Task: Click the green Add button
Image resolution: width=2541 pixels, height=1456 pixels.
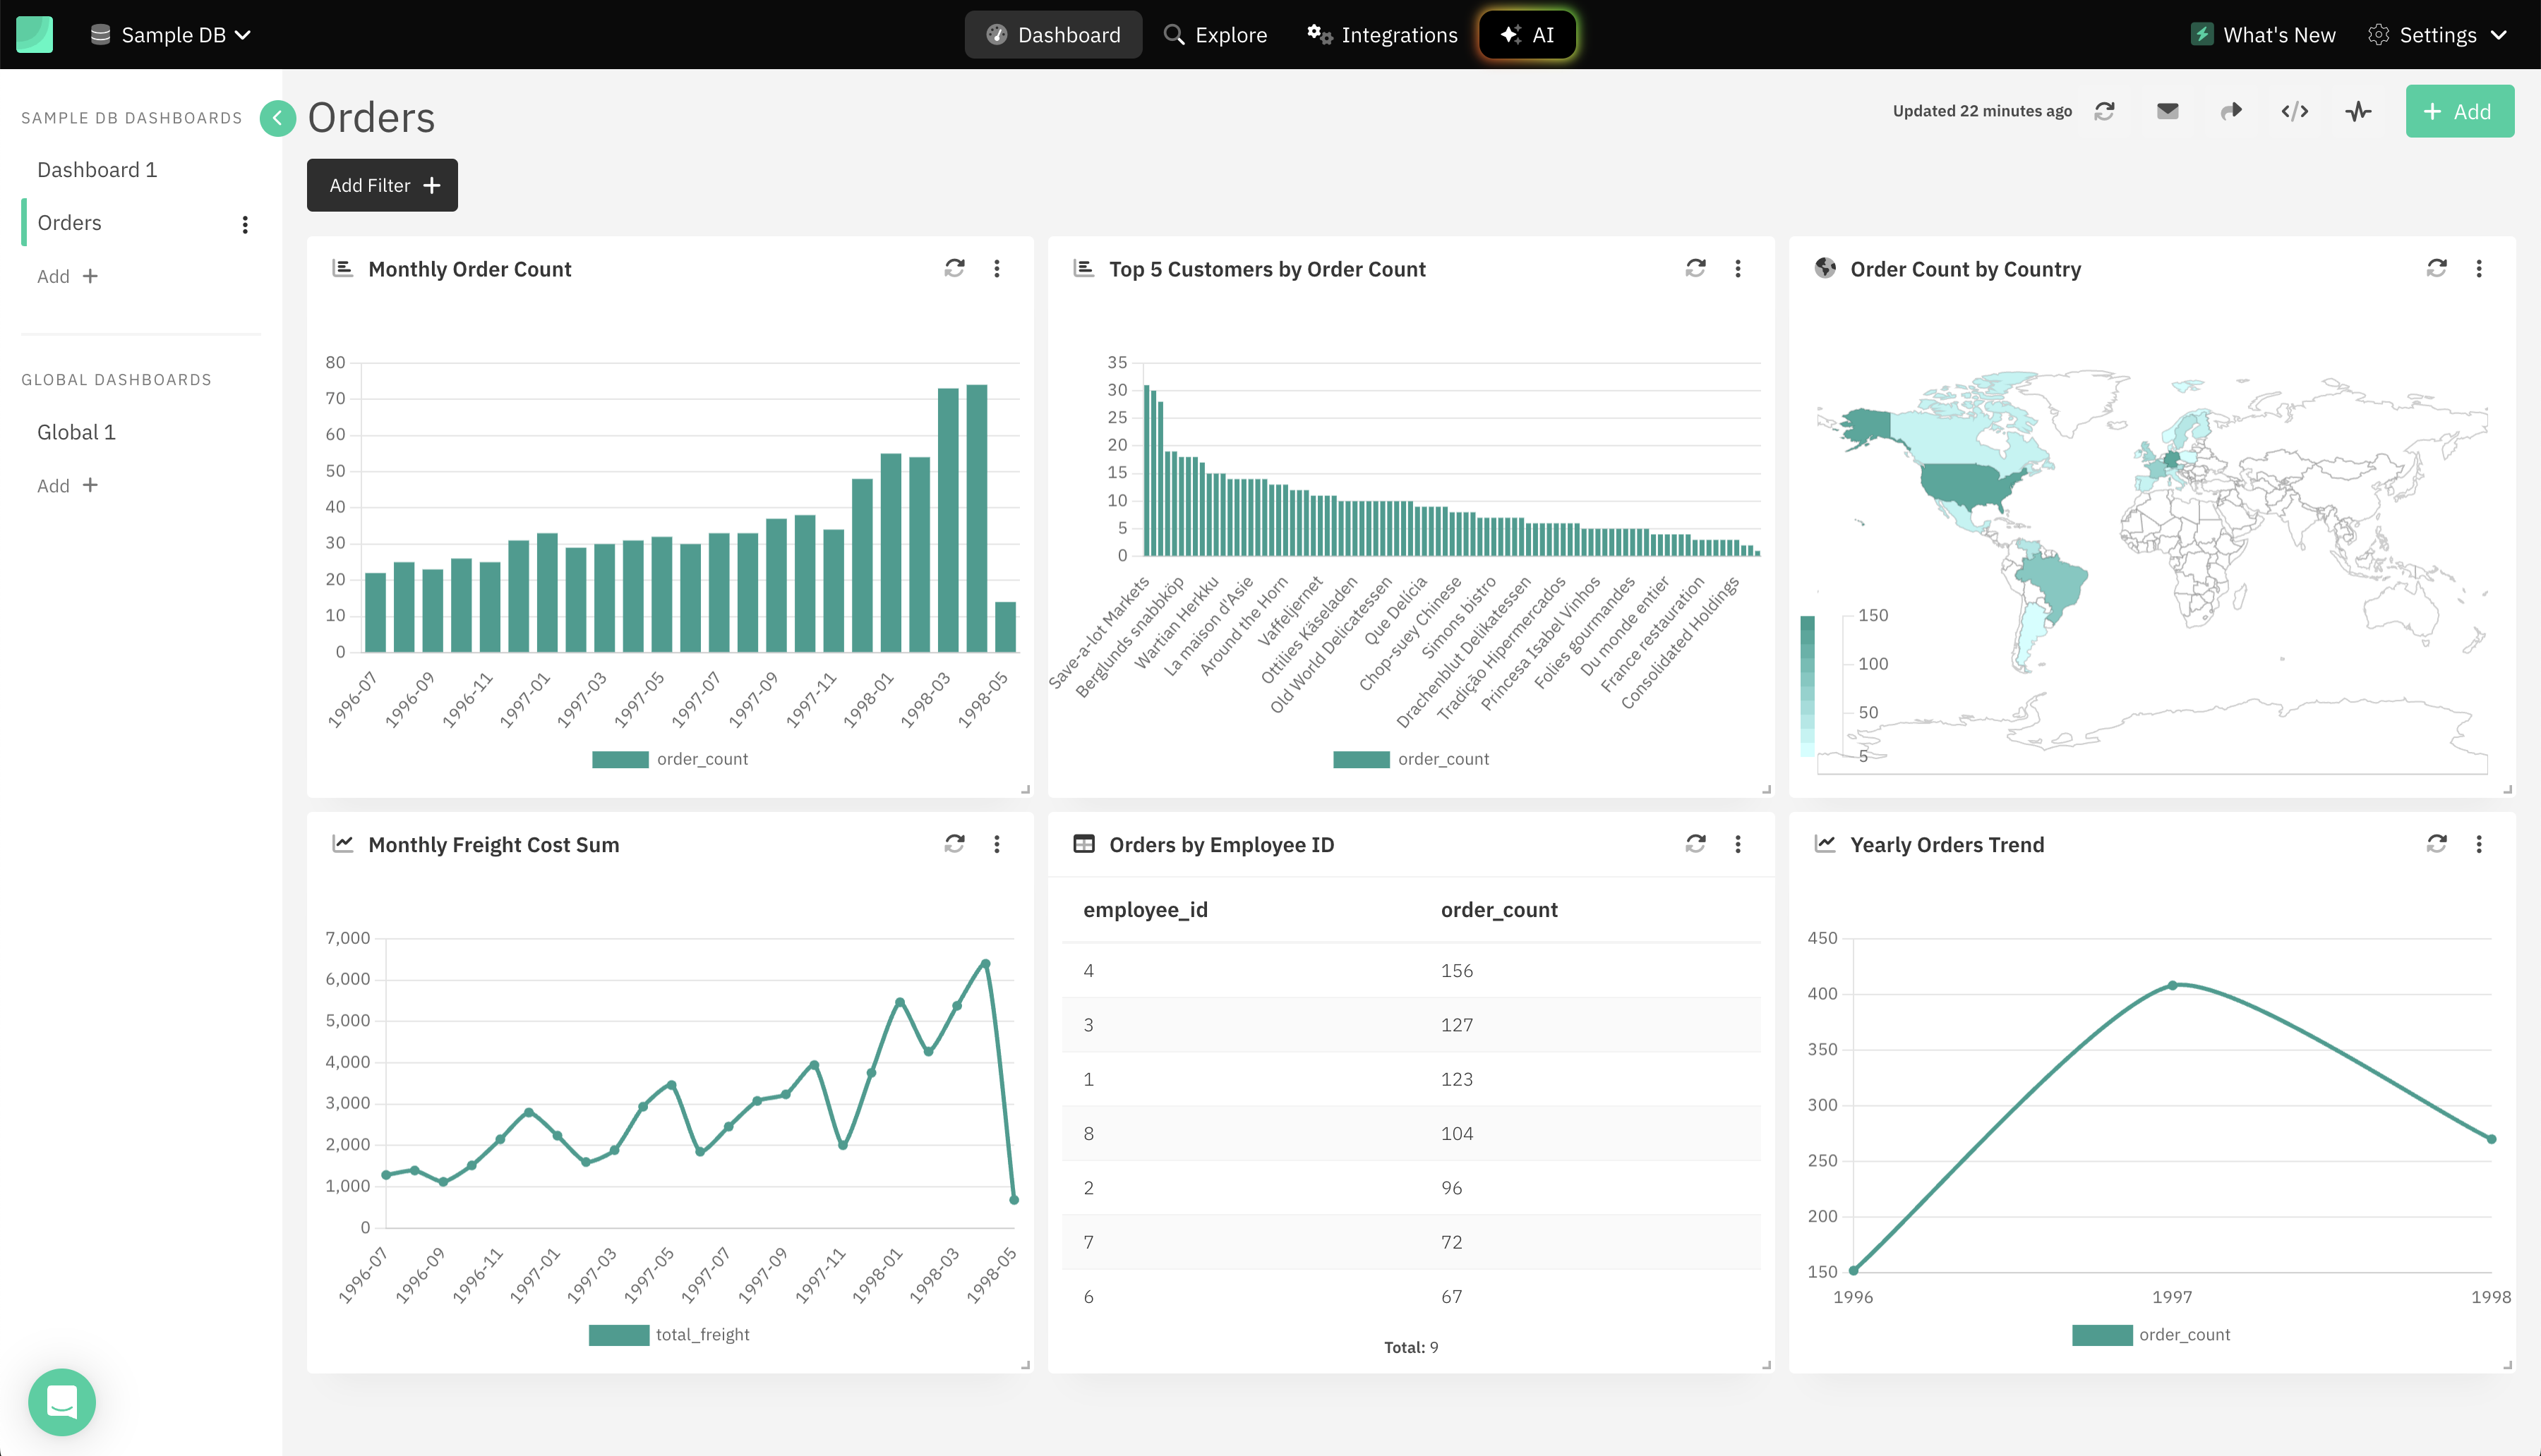Action: (x=2460, y=111)
